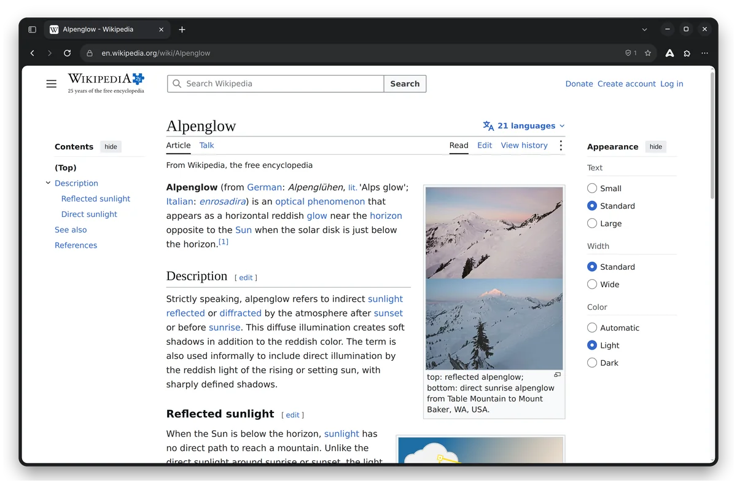Enlarge the image via caption expand icon
The width and height of the screenshot is (737, 485).
[558, 374]
